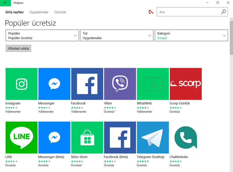Image resolution: width=233 pixels, height=172 pixels.
Task: Click the back arrow button
Action: (5, 3)
